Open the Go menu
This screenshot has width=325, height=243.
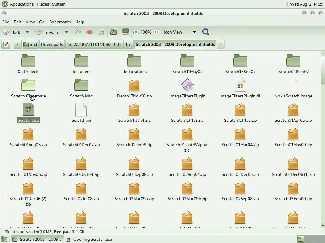(x=42, y=22)
